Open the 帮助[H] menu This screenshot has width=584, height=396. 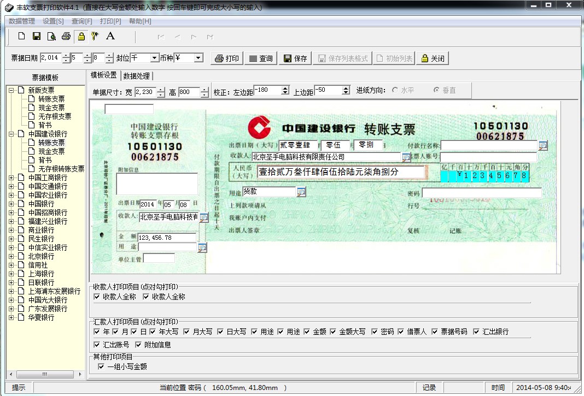click(x=140, y=21)
